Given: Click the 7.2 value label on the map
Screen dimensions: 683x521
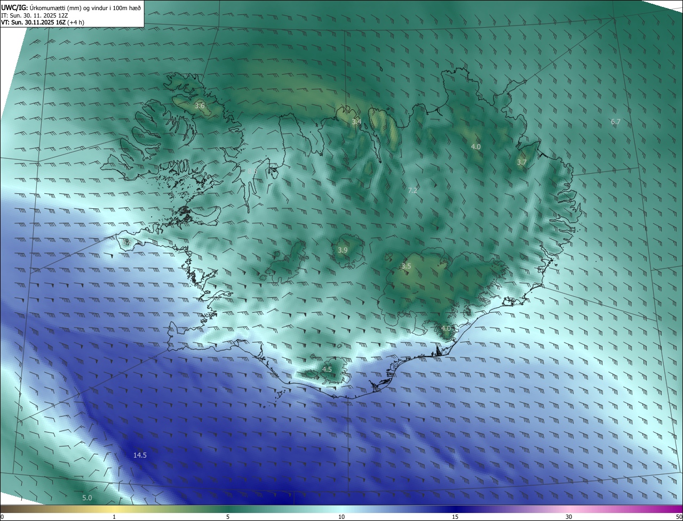Looking at the screenshot, I should point(412,190).
